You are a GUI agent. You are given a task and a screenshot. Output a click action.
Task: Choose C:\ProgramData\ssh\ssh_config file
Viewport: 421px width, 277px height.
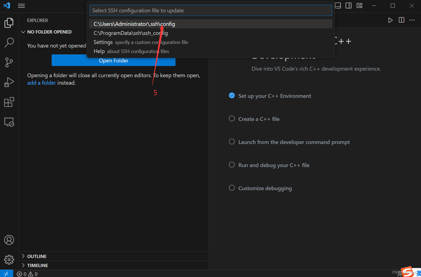point(211,33)
